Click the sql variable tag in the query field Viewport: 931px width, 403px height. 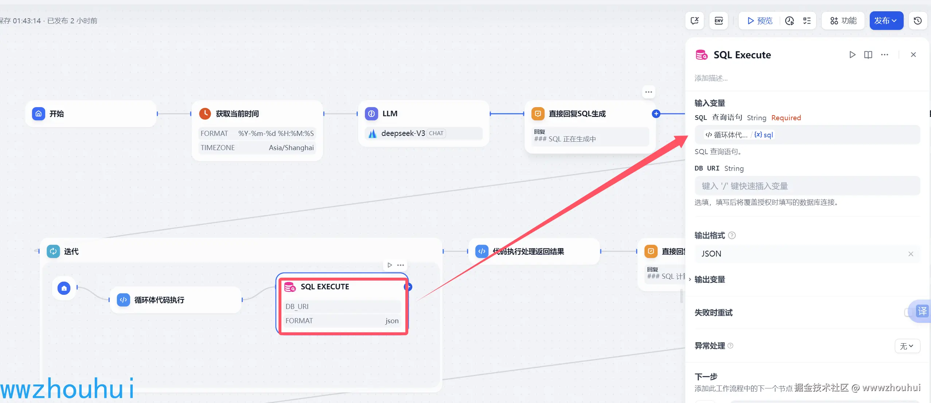[764, 135]
